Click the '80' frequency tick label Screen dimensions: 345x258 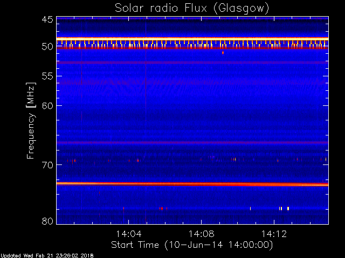point(47,221)
